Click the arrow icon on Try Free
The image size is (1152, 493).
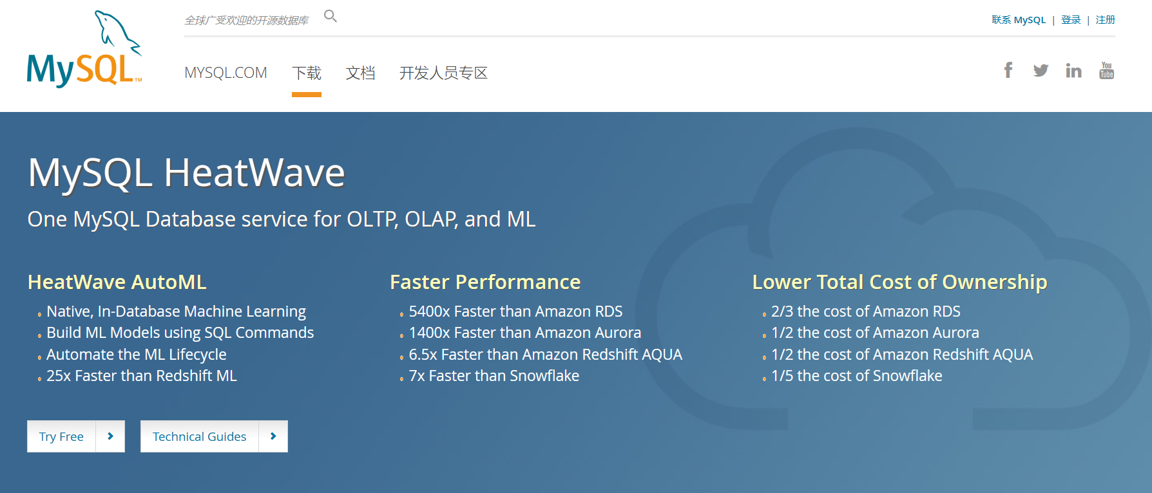pyautogui.click(x=110, y=436)
